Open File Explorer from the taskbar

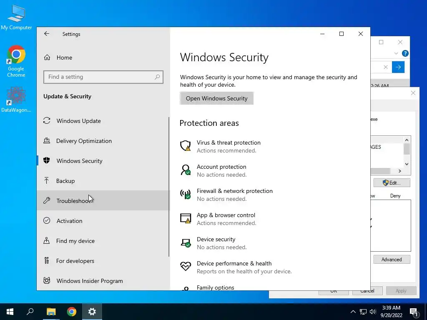point(51,312)
